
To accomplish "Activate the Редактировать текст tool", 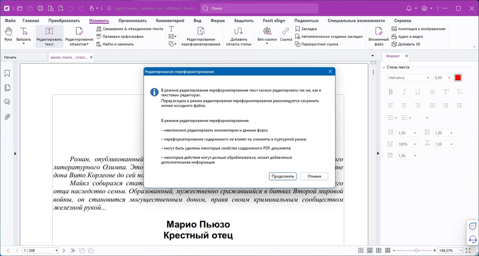I will point(49,37).
